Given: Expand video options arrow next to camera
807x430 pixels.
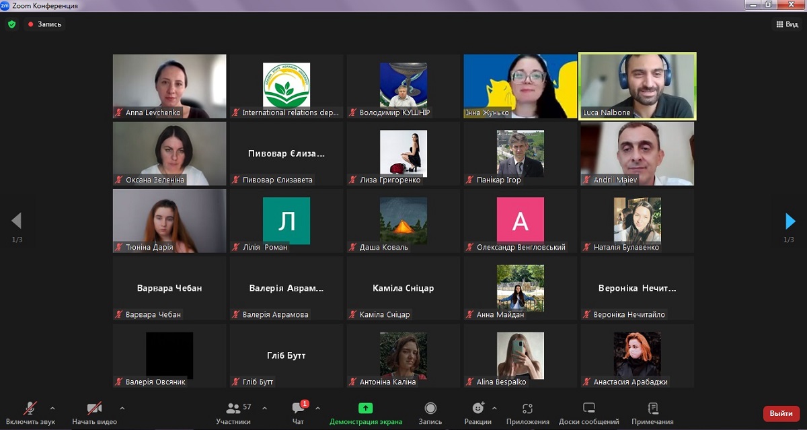Looking at the screenshot, I should click(x=122, y=408).
